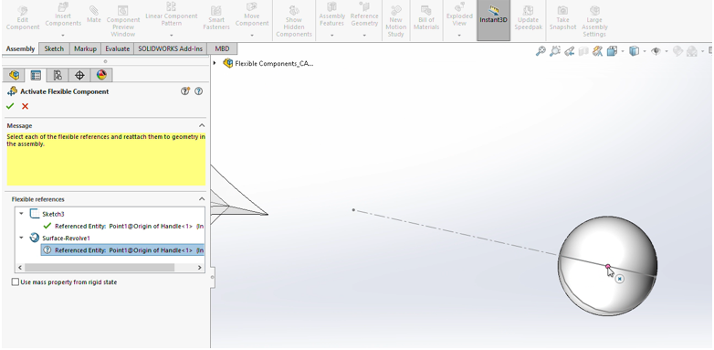Click the Zoom to Fit magnifier icon
The height and width of the screenshot is (350, 714).
541,51
